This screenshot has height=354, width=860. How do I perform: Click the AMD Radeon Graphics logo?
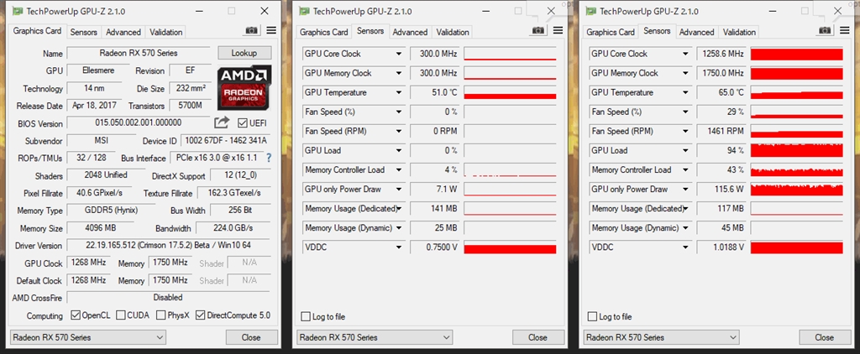(244, 88)
